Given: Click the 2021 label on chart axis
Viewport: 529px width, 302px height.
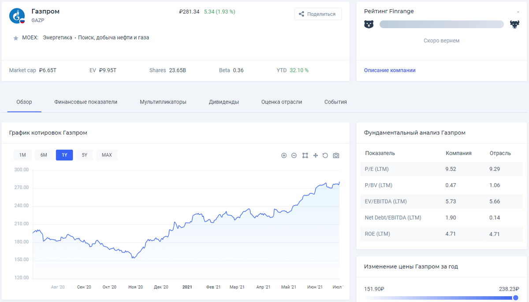Looking at the screenshot, I should pos(187,287).
